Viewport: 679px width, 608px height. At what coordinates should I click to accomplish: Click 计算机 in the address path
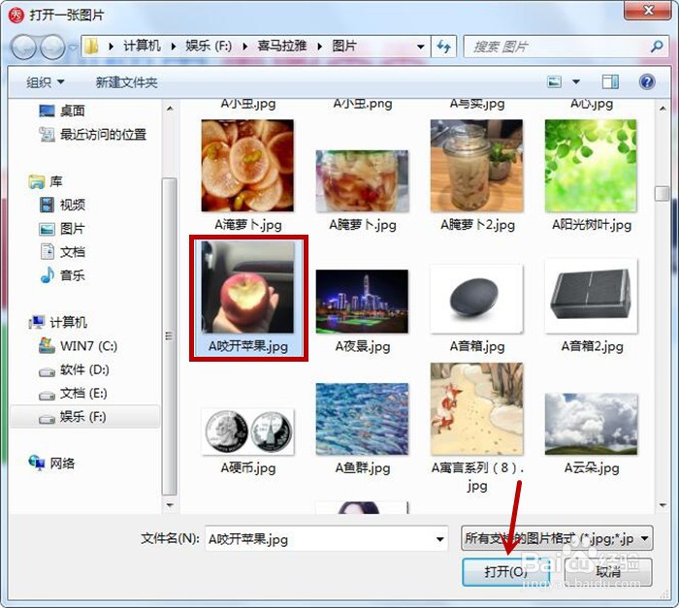pos(142,46)
